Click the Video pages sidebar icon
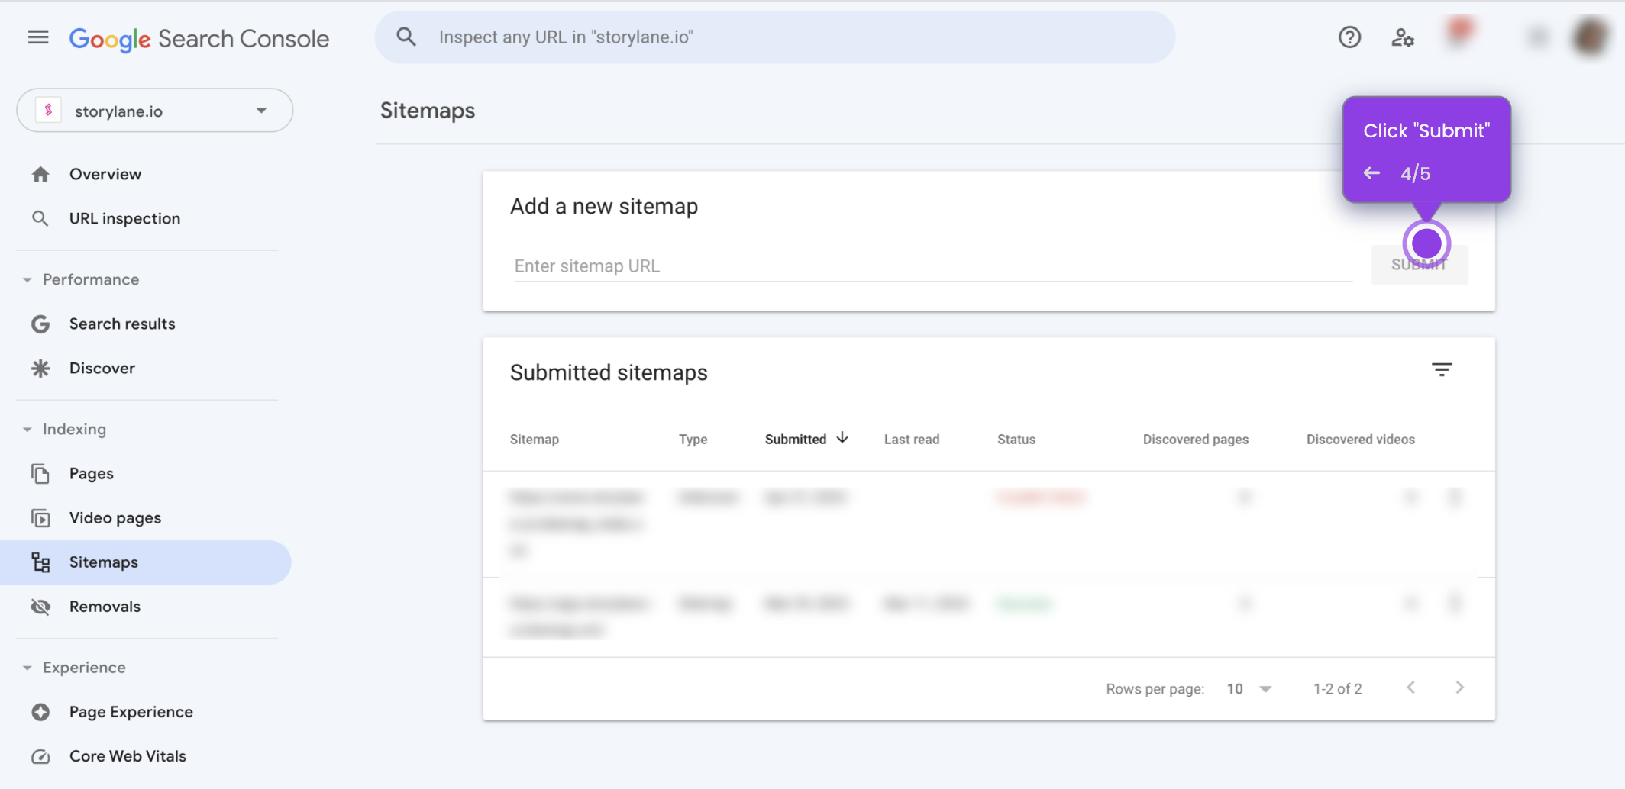This screenshot has height=789, width=1625. pos(40,517)
